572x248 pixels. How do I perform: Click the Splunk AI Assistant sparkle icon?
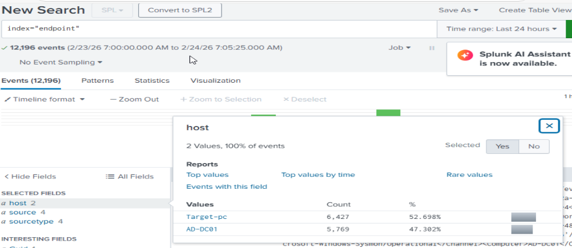[465, 55]
